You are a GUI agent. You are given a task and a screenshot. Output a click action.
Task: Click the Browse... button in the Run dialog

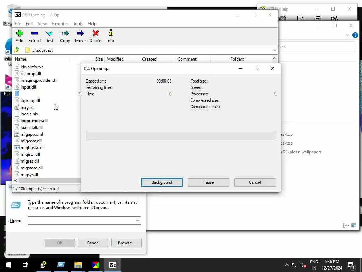[x=126, y=243]
